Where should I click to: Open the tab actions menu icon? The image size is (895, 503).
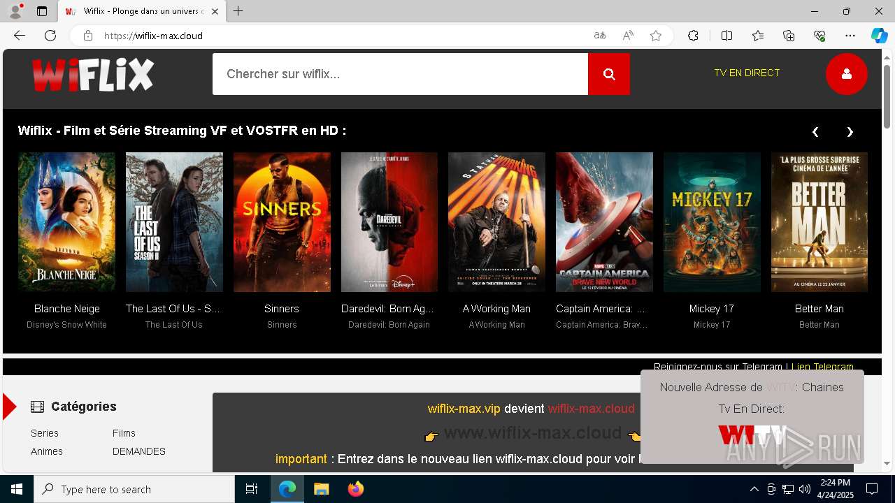(x=42, y=11)
